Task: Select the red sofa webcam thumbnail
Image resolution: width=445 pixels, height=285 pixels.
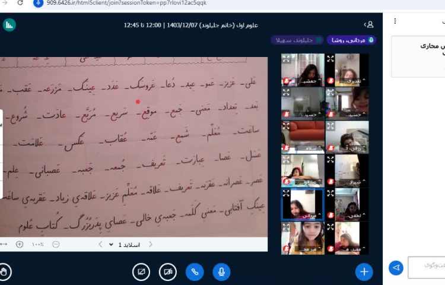Action: point(303,137)
